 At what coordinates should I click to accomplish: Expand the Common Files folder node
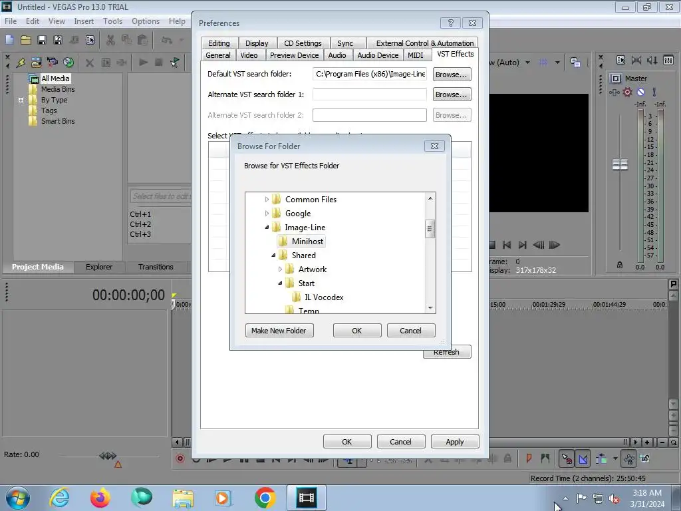click(x=267, y=200)
